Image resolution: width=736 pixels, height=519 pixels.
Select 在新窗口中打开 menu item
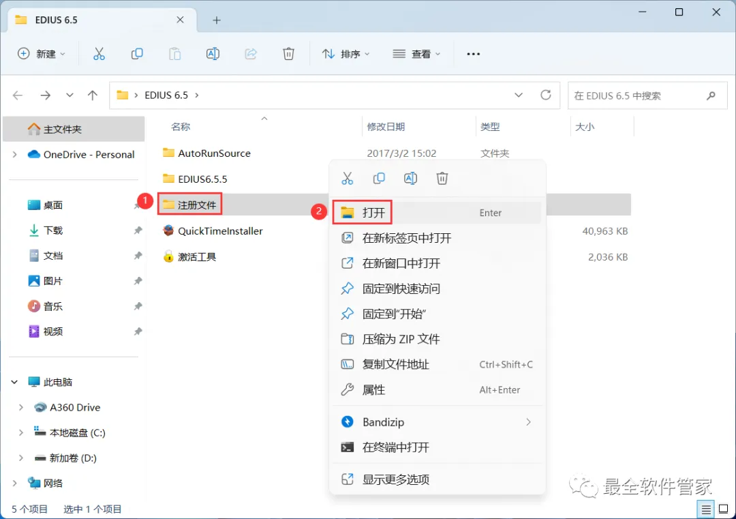pyautogui.click(x=437, y=263)
